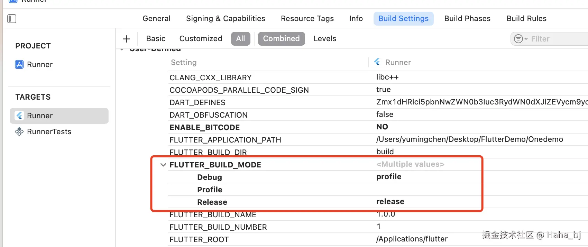Screen dimensions: 588x247
Task: Click the Flutter icon in Runner column header
Action: pyautogui.click(x=377, y=62)
